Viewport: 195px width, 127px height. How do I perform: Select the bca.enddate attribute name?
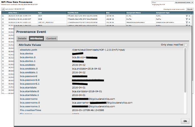tap(28, 65)
